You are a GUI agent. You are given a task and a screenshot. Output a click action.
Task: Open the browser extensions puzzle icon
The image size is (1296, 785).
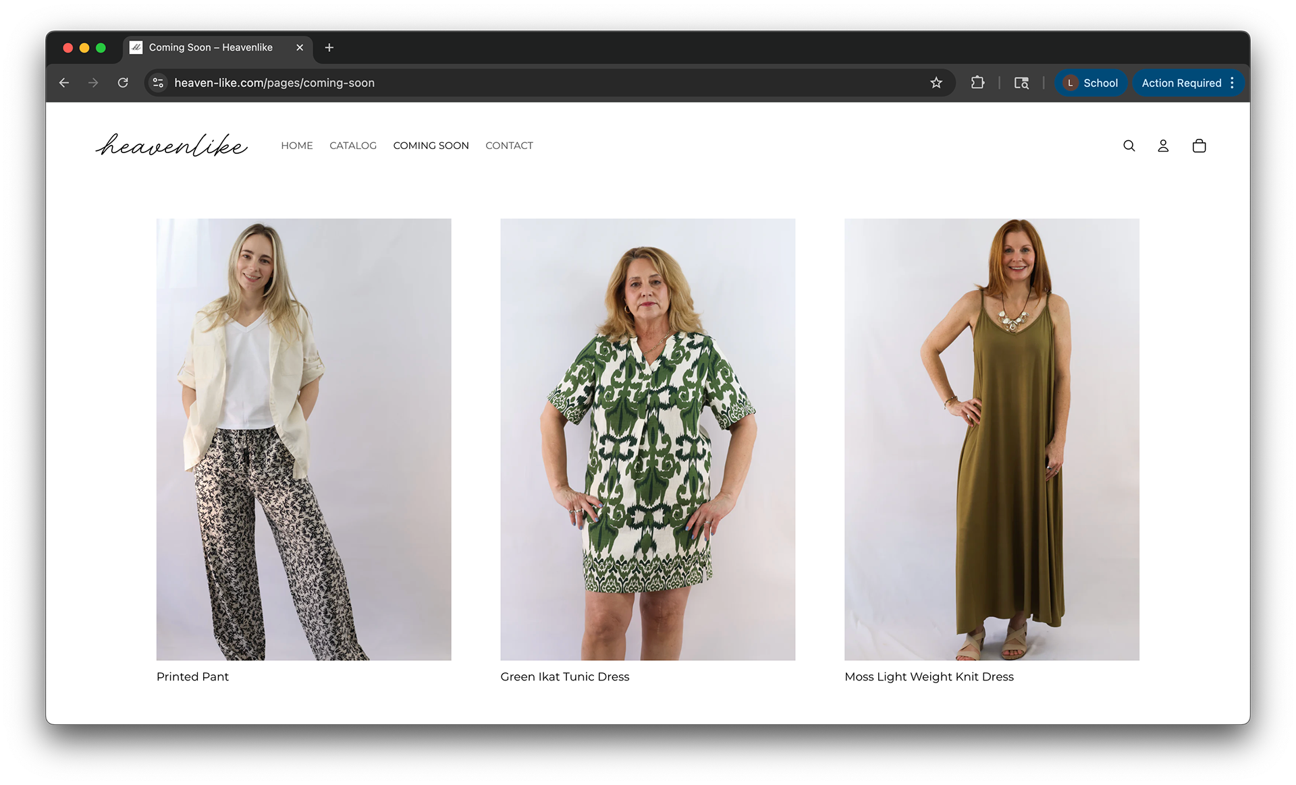977,83
